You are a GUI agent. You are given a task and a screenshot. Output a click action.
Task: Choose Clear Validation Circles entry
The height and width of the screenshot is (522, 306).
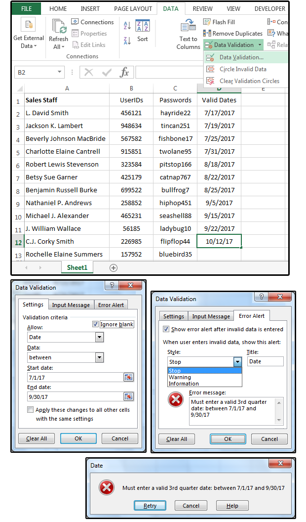pos(245,81)
